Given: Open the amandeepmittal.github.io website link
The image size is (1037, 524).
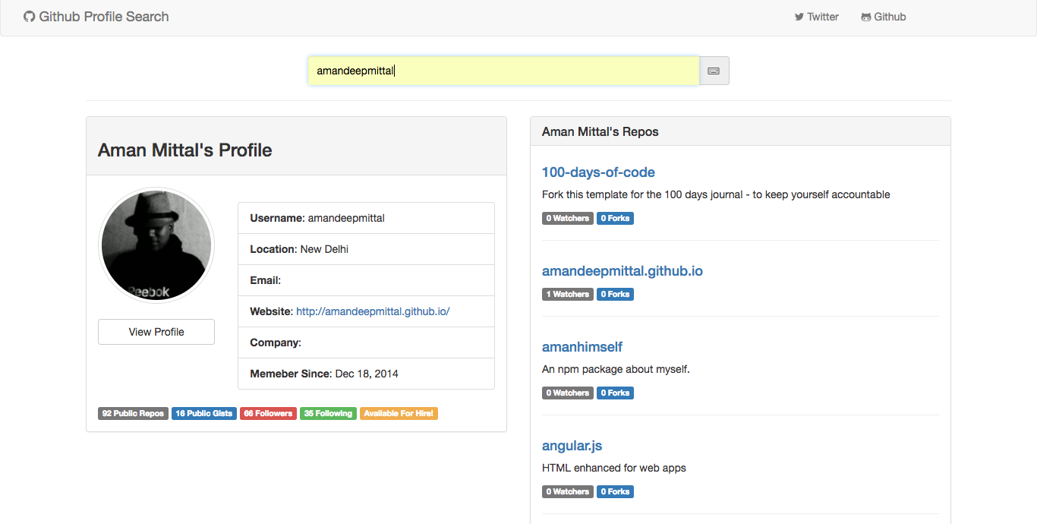Looking at the screenshot, I should (373, 311).
